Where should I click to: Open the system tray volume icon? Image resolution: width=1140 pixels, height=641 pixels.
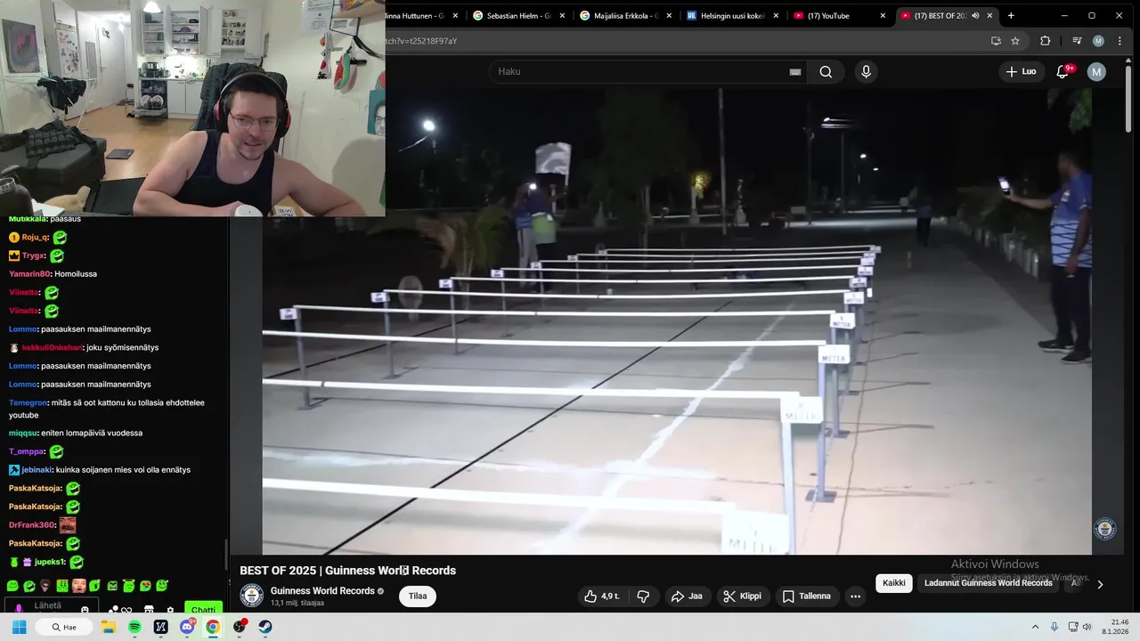1087,627
